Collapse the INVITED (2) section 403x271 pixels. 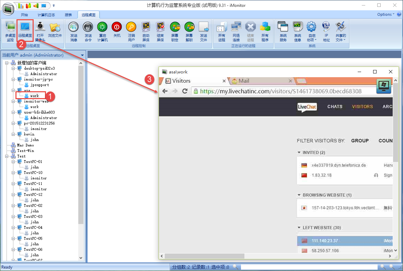pos(299,153)
